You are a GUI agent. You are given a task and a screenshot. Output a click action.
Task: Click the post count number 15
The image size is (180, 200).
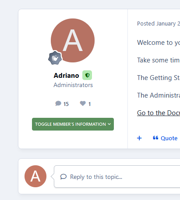coord(66,104)
